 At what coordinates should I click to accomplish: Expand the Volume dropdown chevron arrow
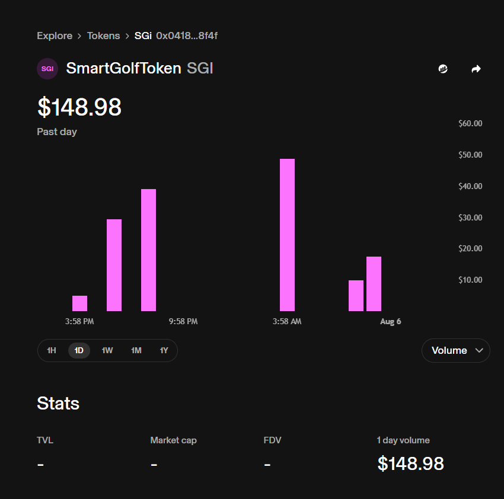pos(479,350)
